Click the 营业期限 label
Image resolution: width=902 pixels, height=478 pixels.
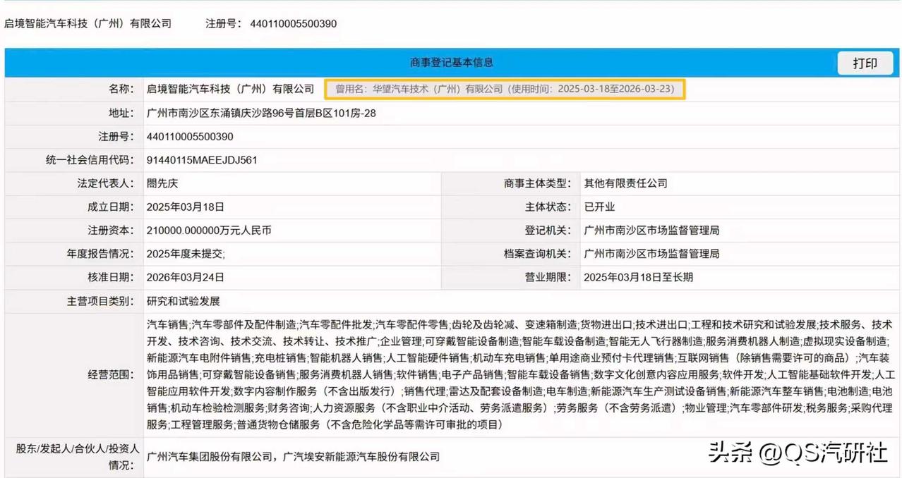tap(548, 277)
